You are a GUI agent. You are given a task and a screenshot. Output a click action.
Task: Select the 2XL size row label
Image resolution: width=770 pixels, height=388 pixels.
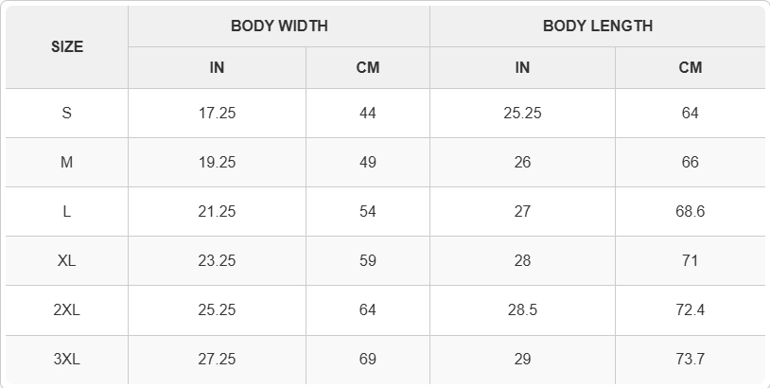coord(67,309)
